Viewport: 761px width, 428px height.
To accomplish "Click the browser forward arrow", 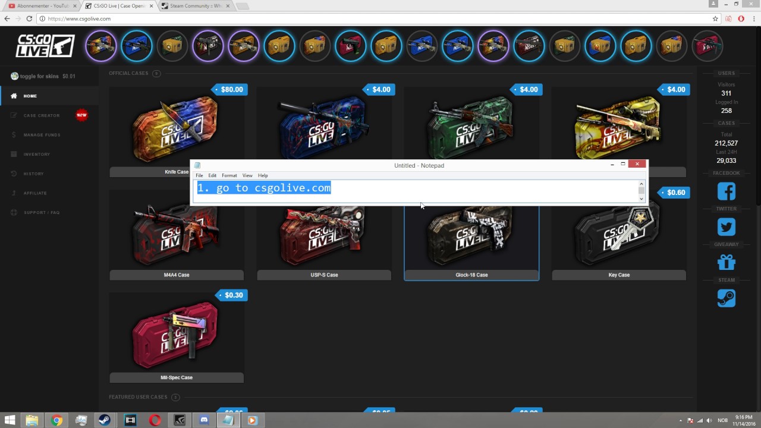I will (18, 18).
